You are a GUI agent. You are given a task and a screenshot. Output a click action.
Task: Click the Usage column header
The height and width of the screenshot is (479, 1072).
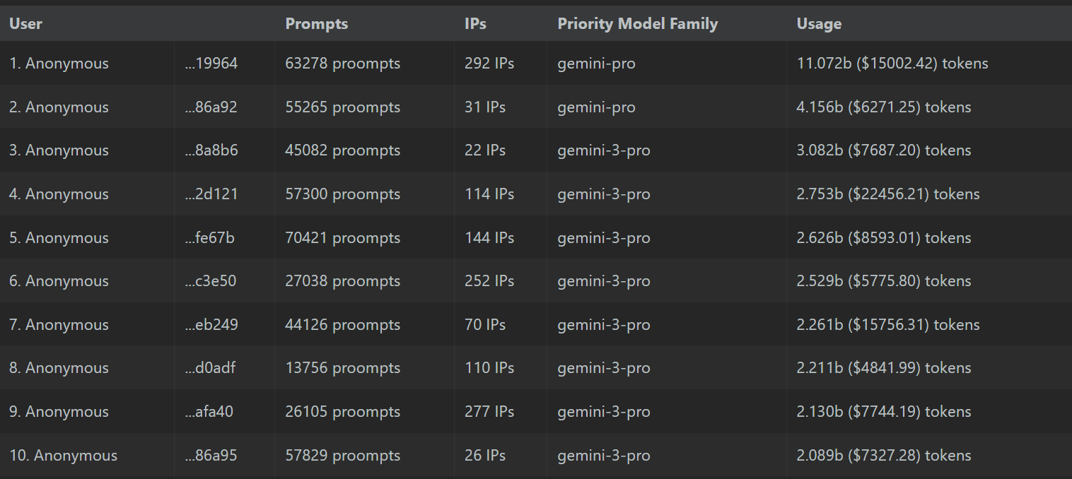pyautogui.click(x=819, y=23)
